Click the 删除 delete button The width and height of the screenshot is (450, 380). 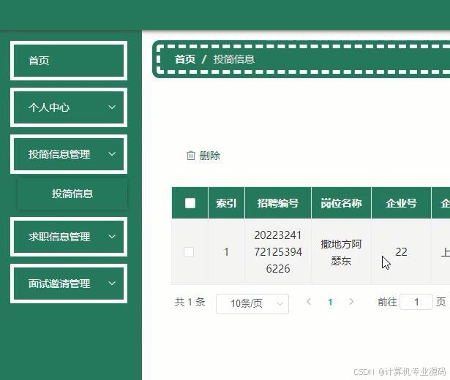[203, 156]
